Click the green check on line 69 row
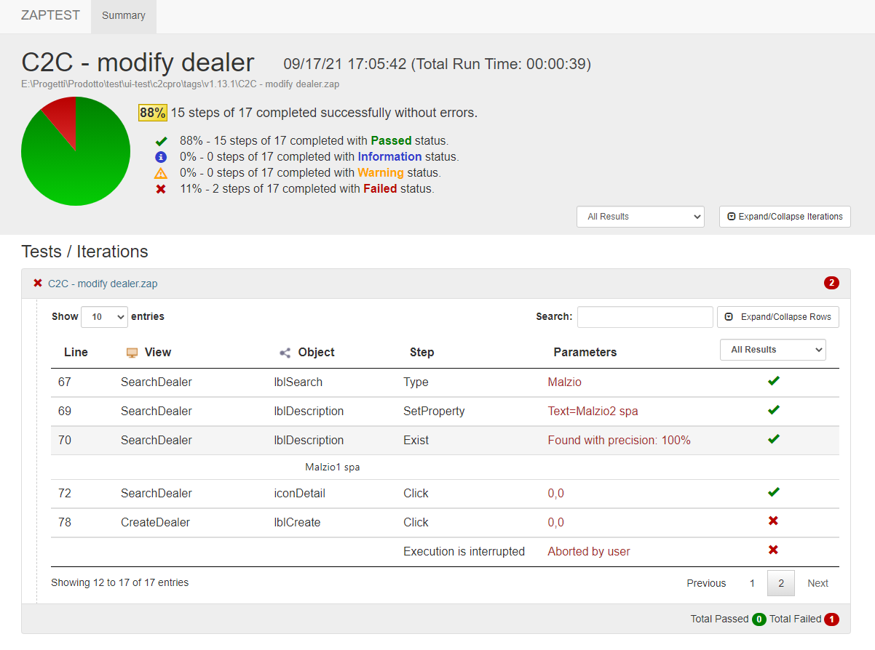Viewport: 875px width, 650px height. coord(774,410)
